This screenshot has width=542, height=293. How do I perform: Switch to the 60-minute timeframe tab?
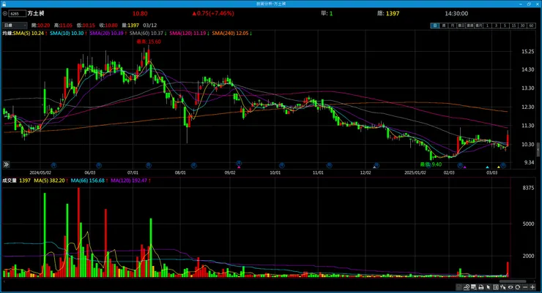point(531,26)
